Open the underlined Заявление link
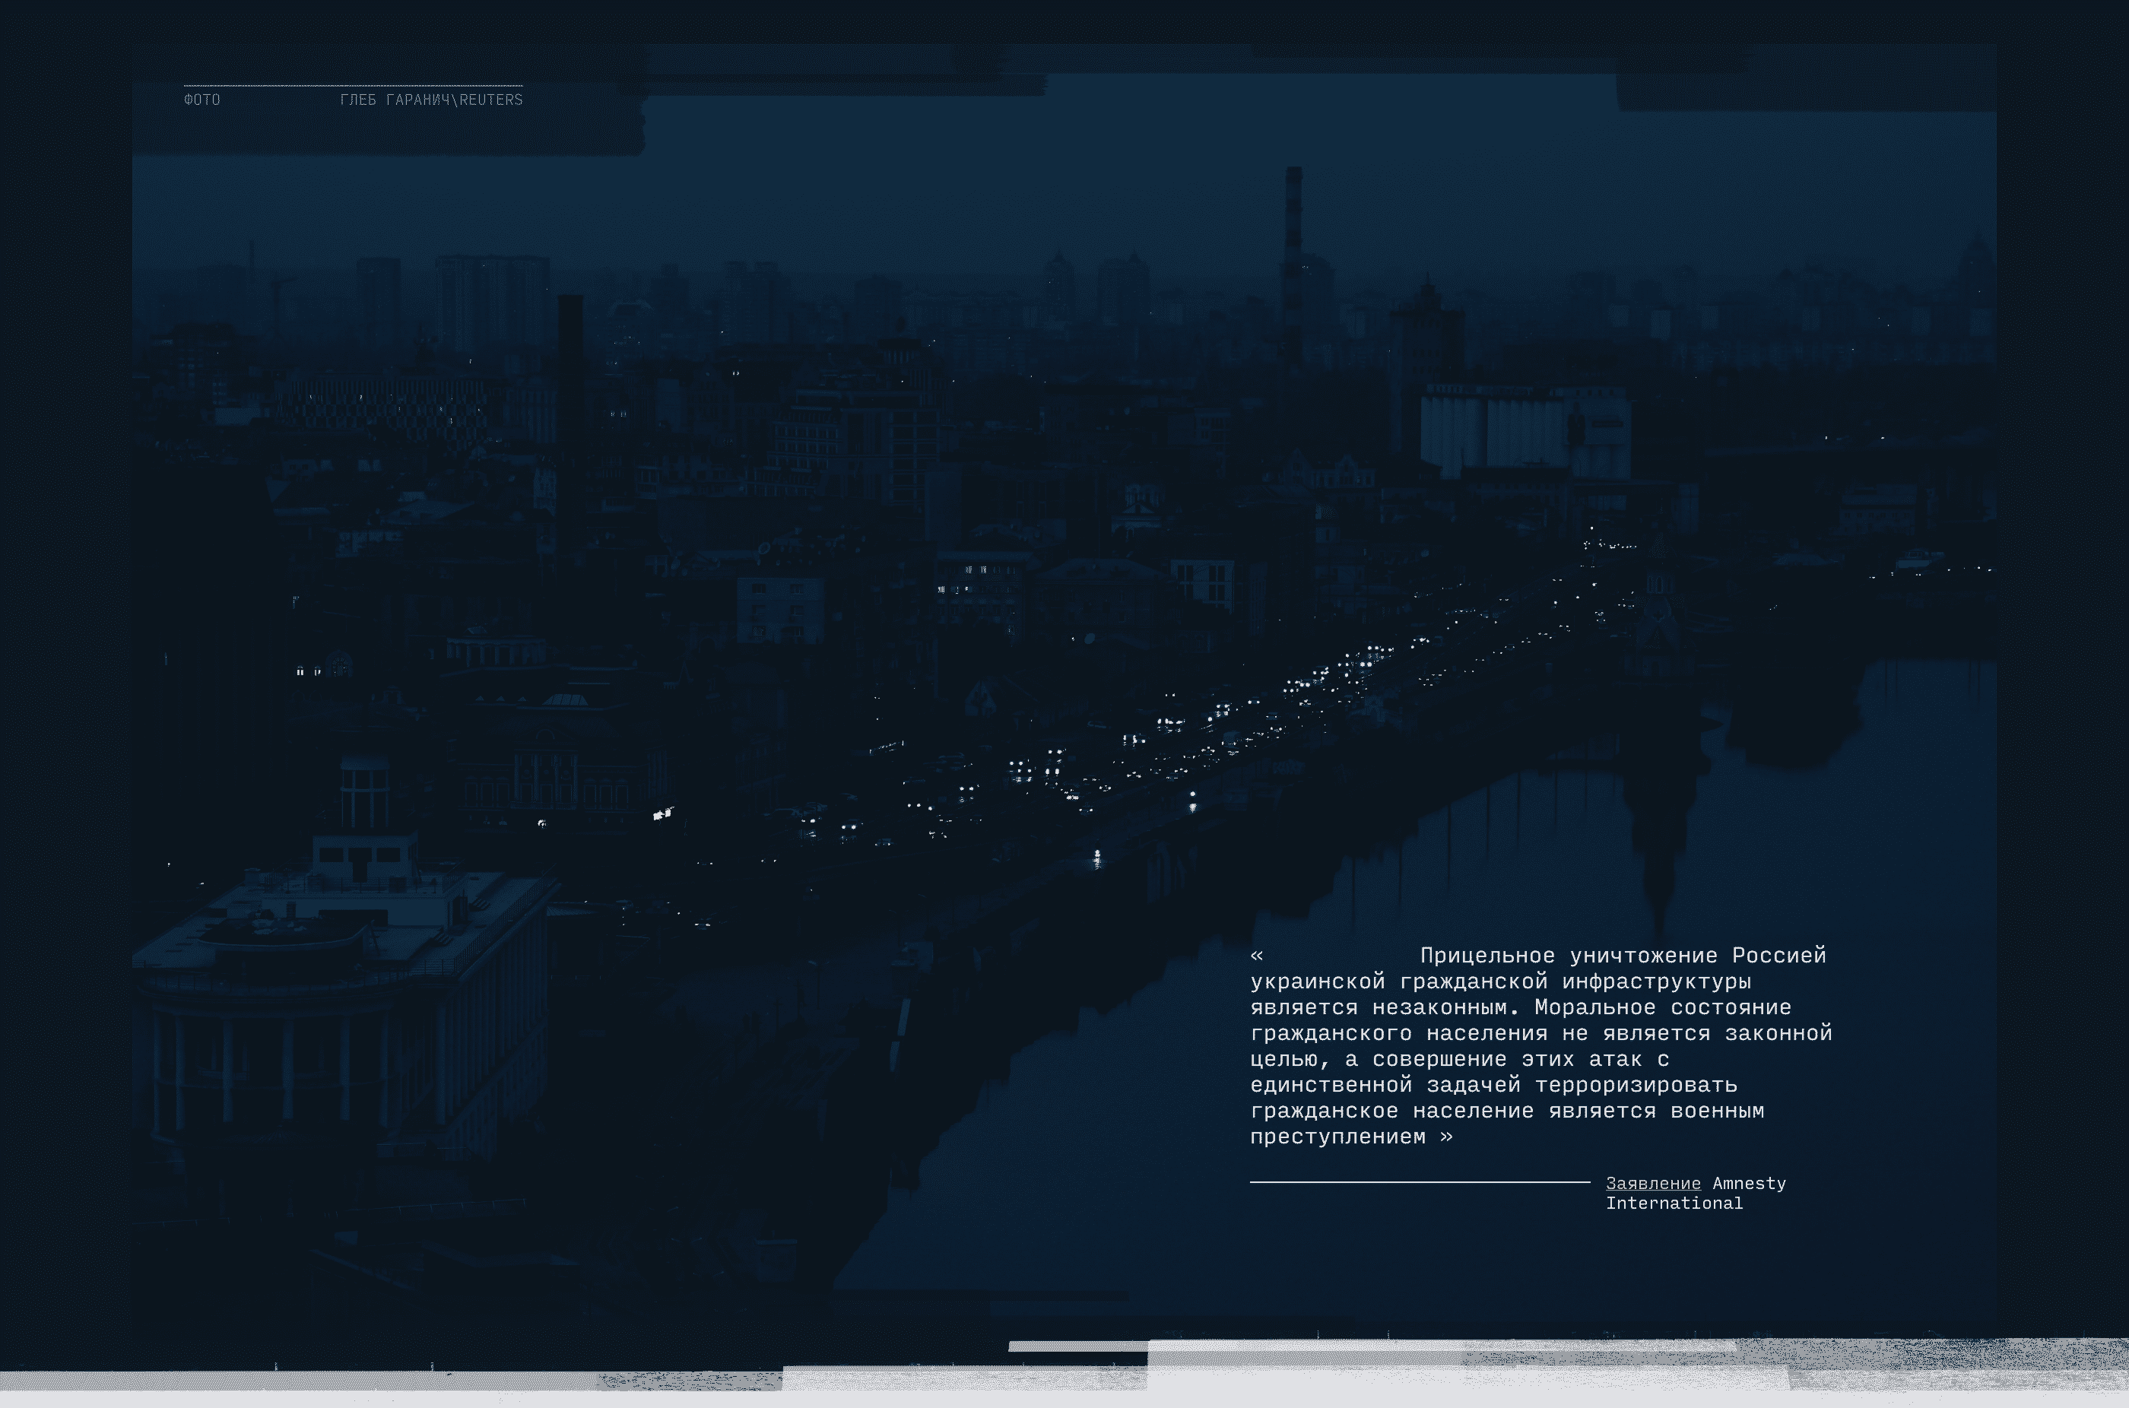The image size is (2129, 1408). tap(1652, 1184)
